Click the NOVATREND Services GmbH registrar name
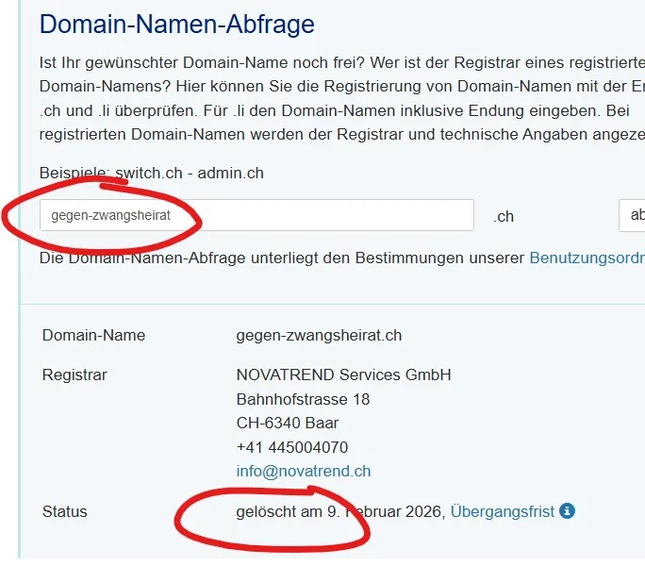Screen dimensions: 645x566 tap(343, 375)
